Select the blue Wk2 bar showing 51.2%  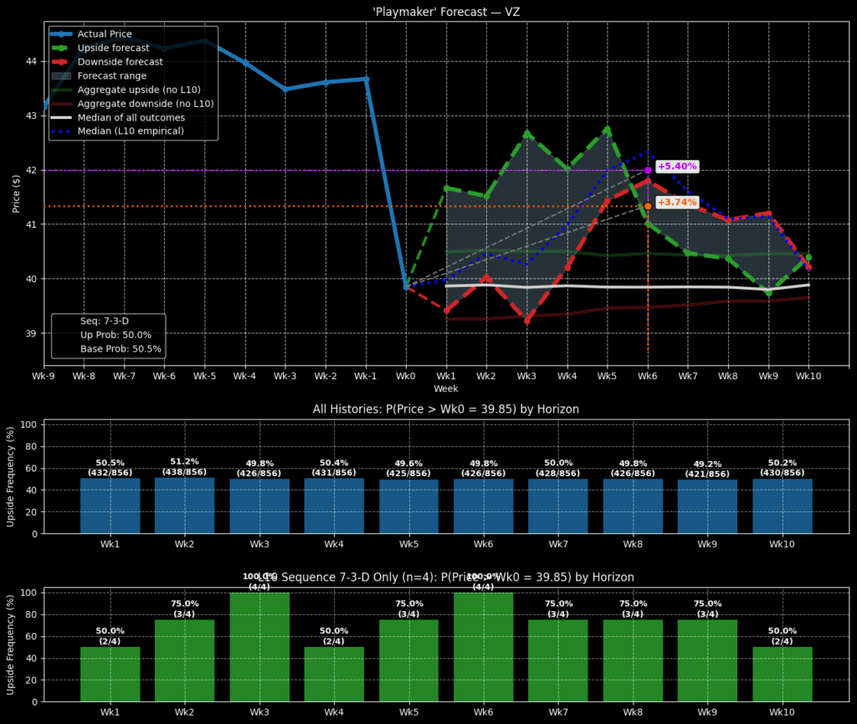click(184, 506)
